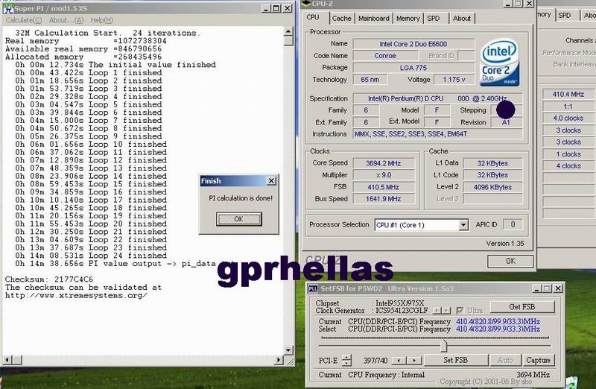Switch to the Cache tab in CPU-Z

341,18
